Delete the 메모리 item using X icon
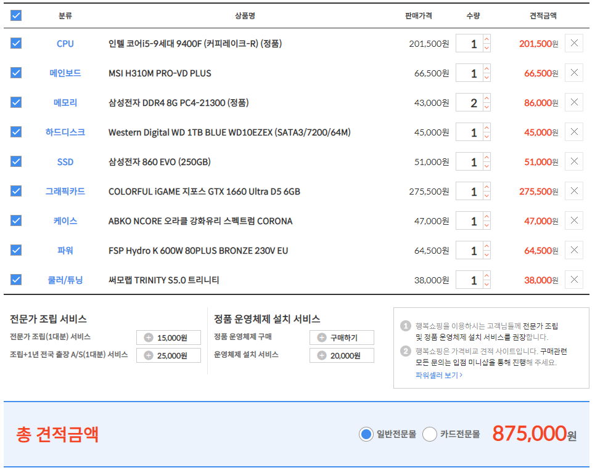Screen dimensions: 595x473 pyautogui.click(x=574, y=102)
